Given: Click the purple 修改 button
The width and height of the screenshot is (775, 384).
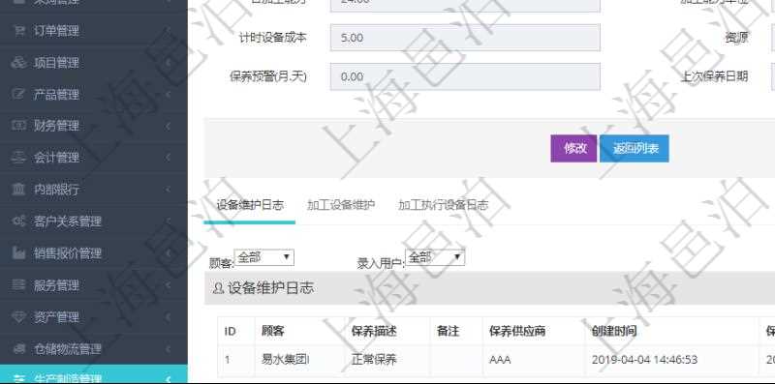Looking at the screenshot, I should click(x=573, y=149).
